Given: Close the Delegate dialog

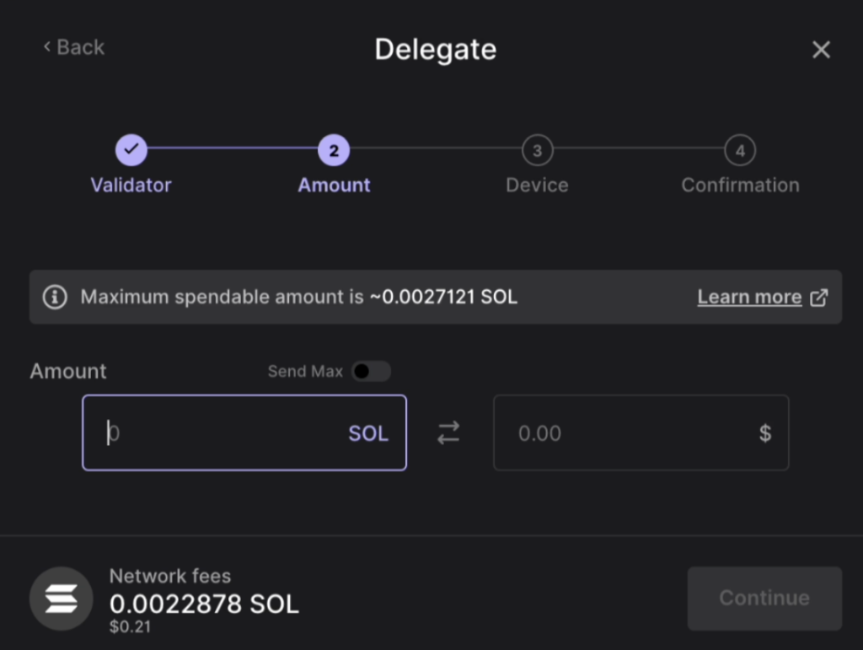Looking at the screenshot, I should coord(821,49).
